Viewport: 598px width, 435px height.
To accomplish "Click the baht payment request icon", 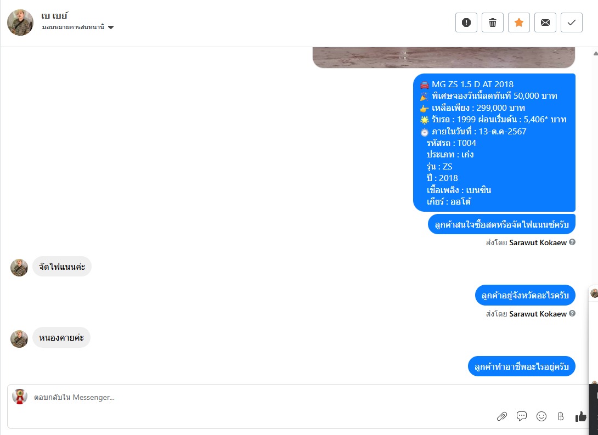I will click(561, 416).
